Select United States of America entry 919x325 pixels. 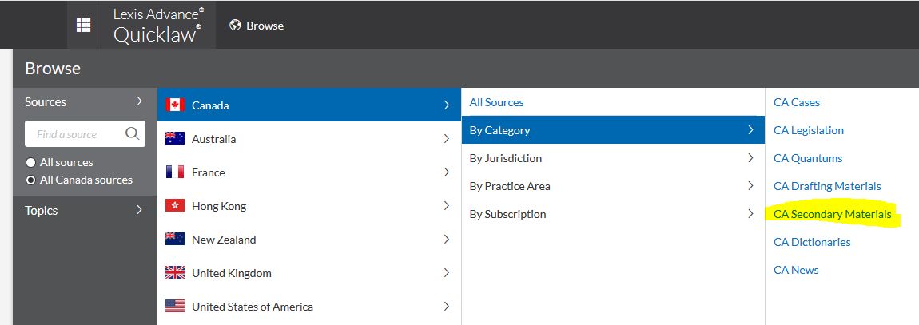tap(309, 307)
